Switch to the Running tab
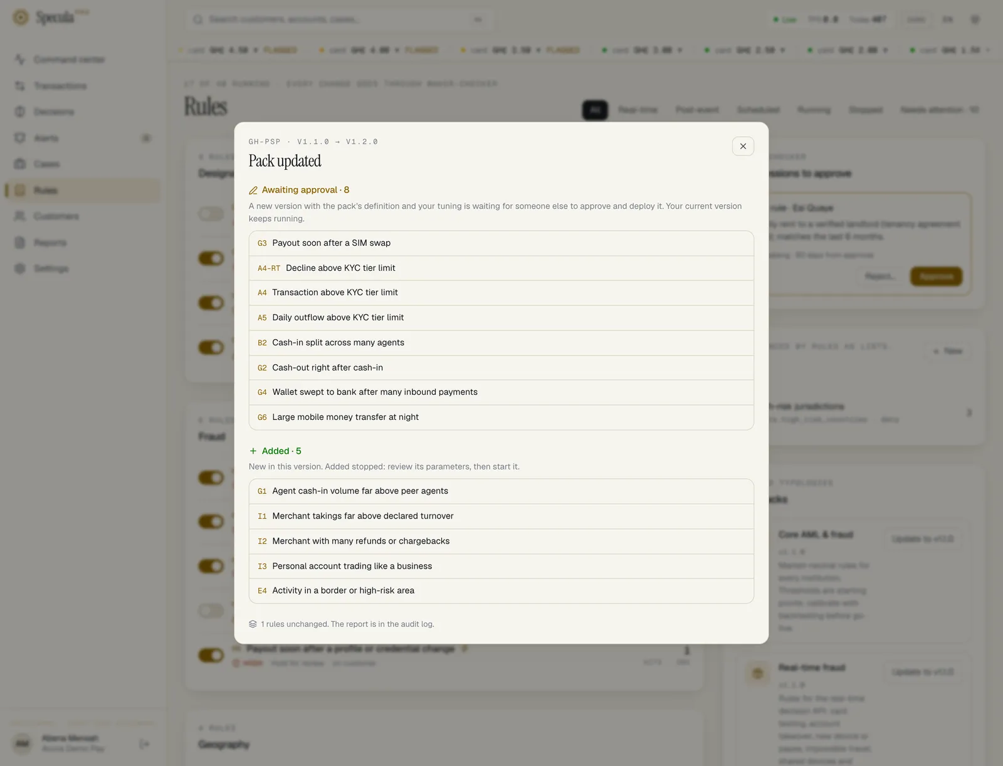Image resolution: width=1003 pixels, height=766 pixels. tap(814, 110)
